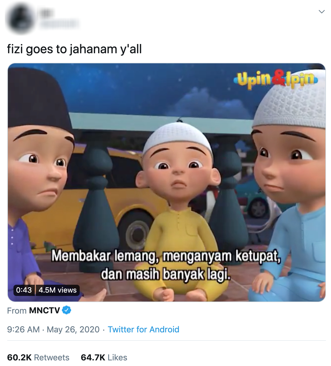Click the 0:43 video duration badge
The width and height of the screenshot is (331, 366).
pos(24,290)
